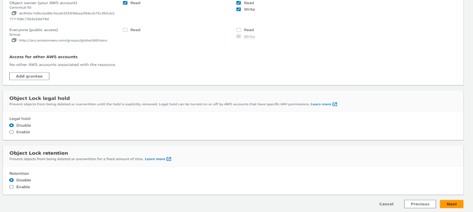Image resolution: width=473 pixels, height=212 pixels.
Task: Click the Add grantee button
Action: click(29, 76)
